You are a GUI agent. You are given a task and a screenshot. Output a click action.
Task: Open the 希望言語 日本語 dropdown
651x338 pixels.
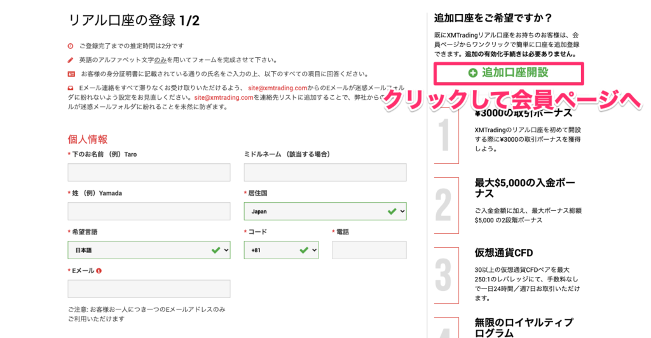point(149,250)
